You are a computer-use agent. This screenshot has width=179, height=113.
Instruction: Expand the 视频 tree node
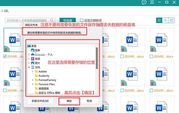[29, 59]
